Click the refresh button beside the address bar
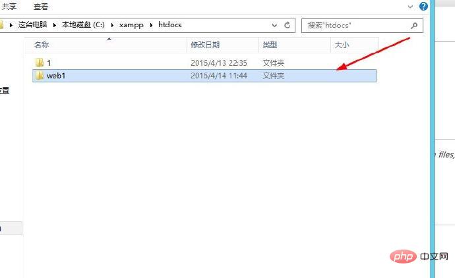The height and width of the screenshot is (278, 455). pos(288,25)
